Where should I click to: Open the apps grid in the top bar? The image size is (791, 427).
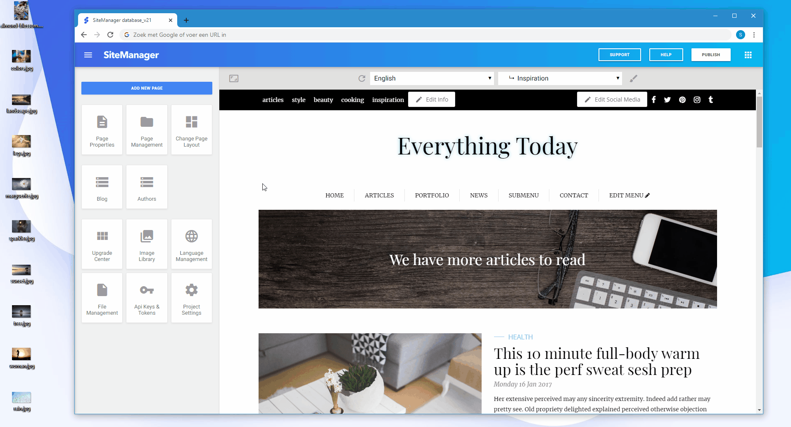(x=748, y=55)
